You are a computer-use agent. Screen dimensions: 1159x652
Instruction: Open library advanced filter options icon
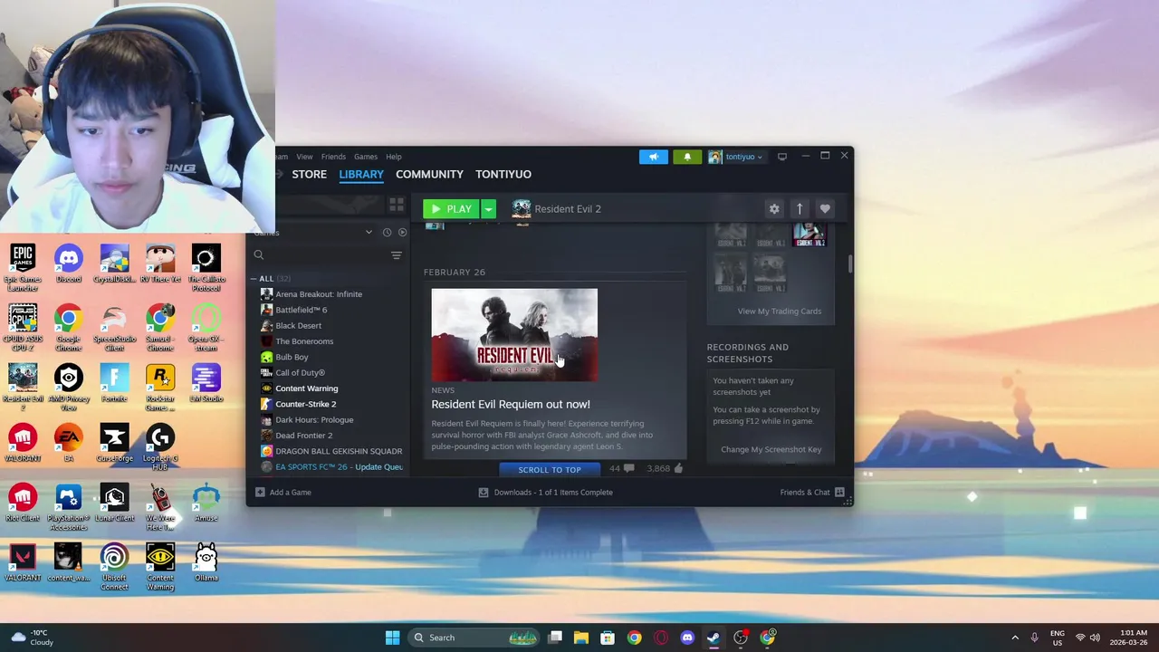(397, 255)
